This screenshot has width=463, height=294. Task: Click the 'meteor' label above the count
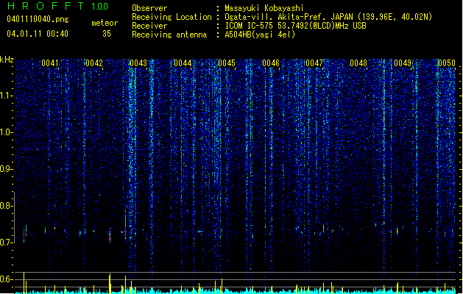click(x=105, y=23)
